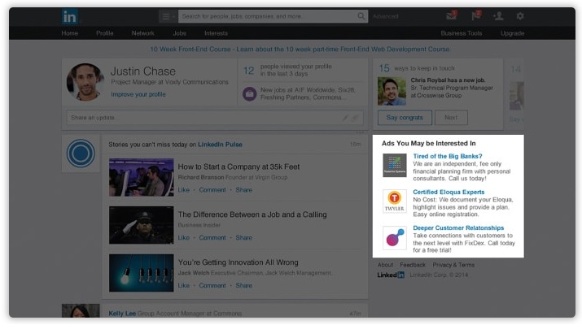
Task: Open Chris Roybal has a new job
Action: pyautogui.click(x=448, y=80)
